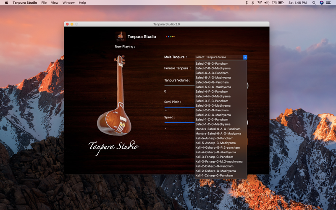This screenshot has height=210, width=336.
Task: Open Notification Center icon
Action: [x=330, y=3]
